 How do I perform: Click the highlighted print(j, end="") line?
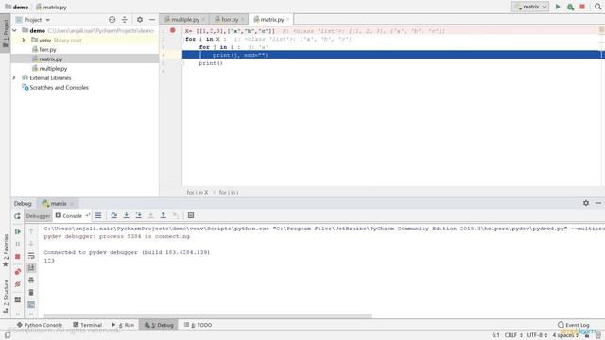391,55
